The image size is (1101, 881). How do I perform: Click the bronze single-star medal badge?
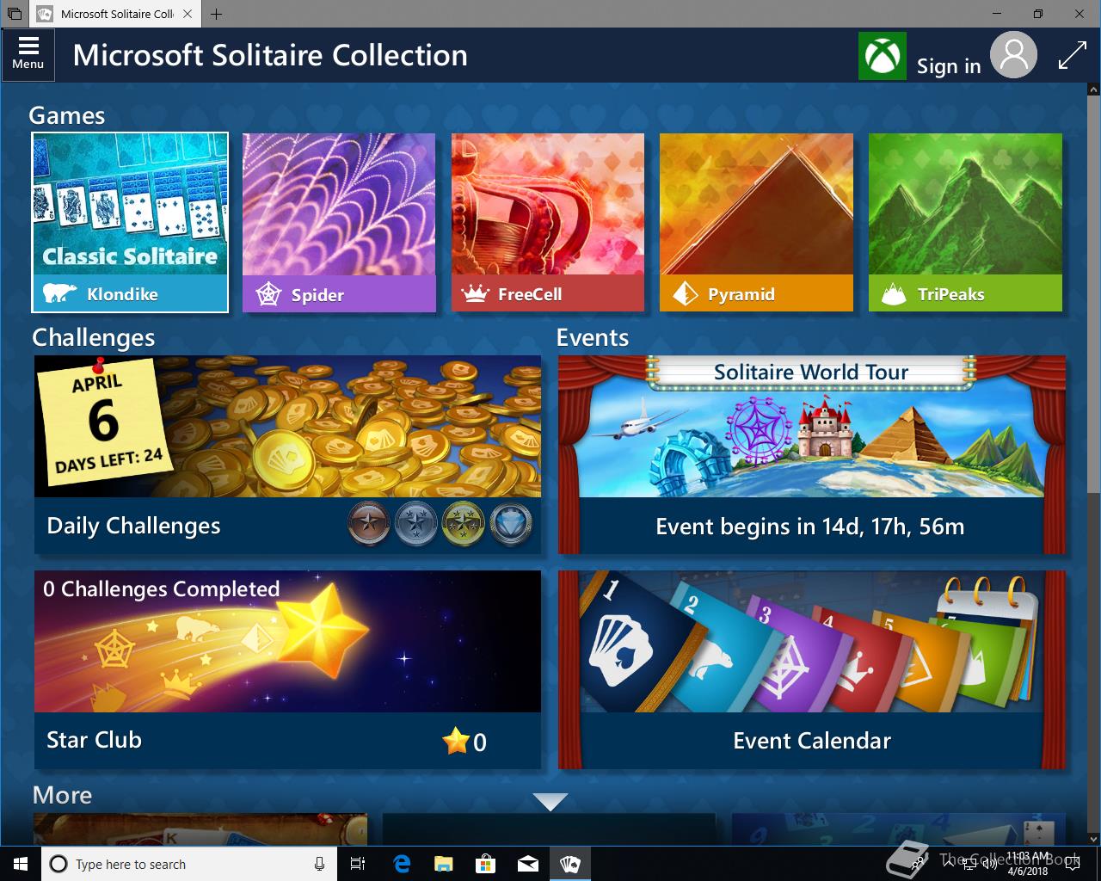tap(369, 524)
